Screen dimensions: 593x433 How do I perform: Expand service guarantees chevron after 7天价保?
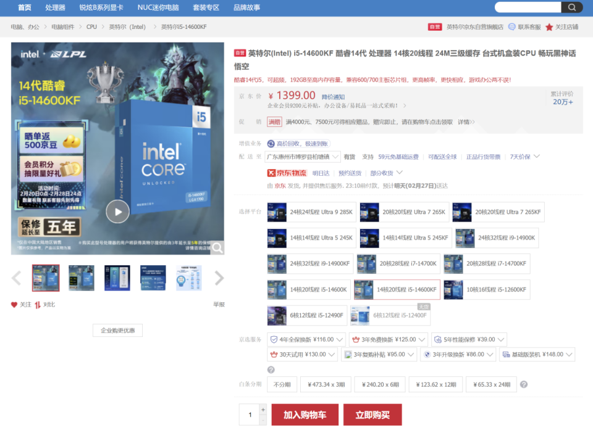pyautogui.click(x=537, y=156)
